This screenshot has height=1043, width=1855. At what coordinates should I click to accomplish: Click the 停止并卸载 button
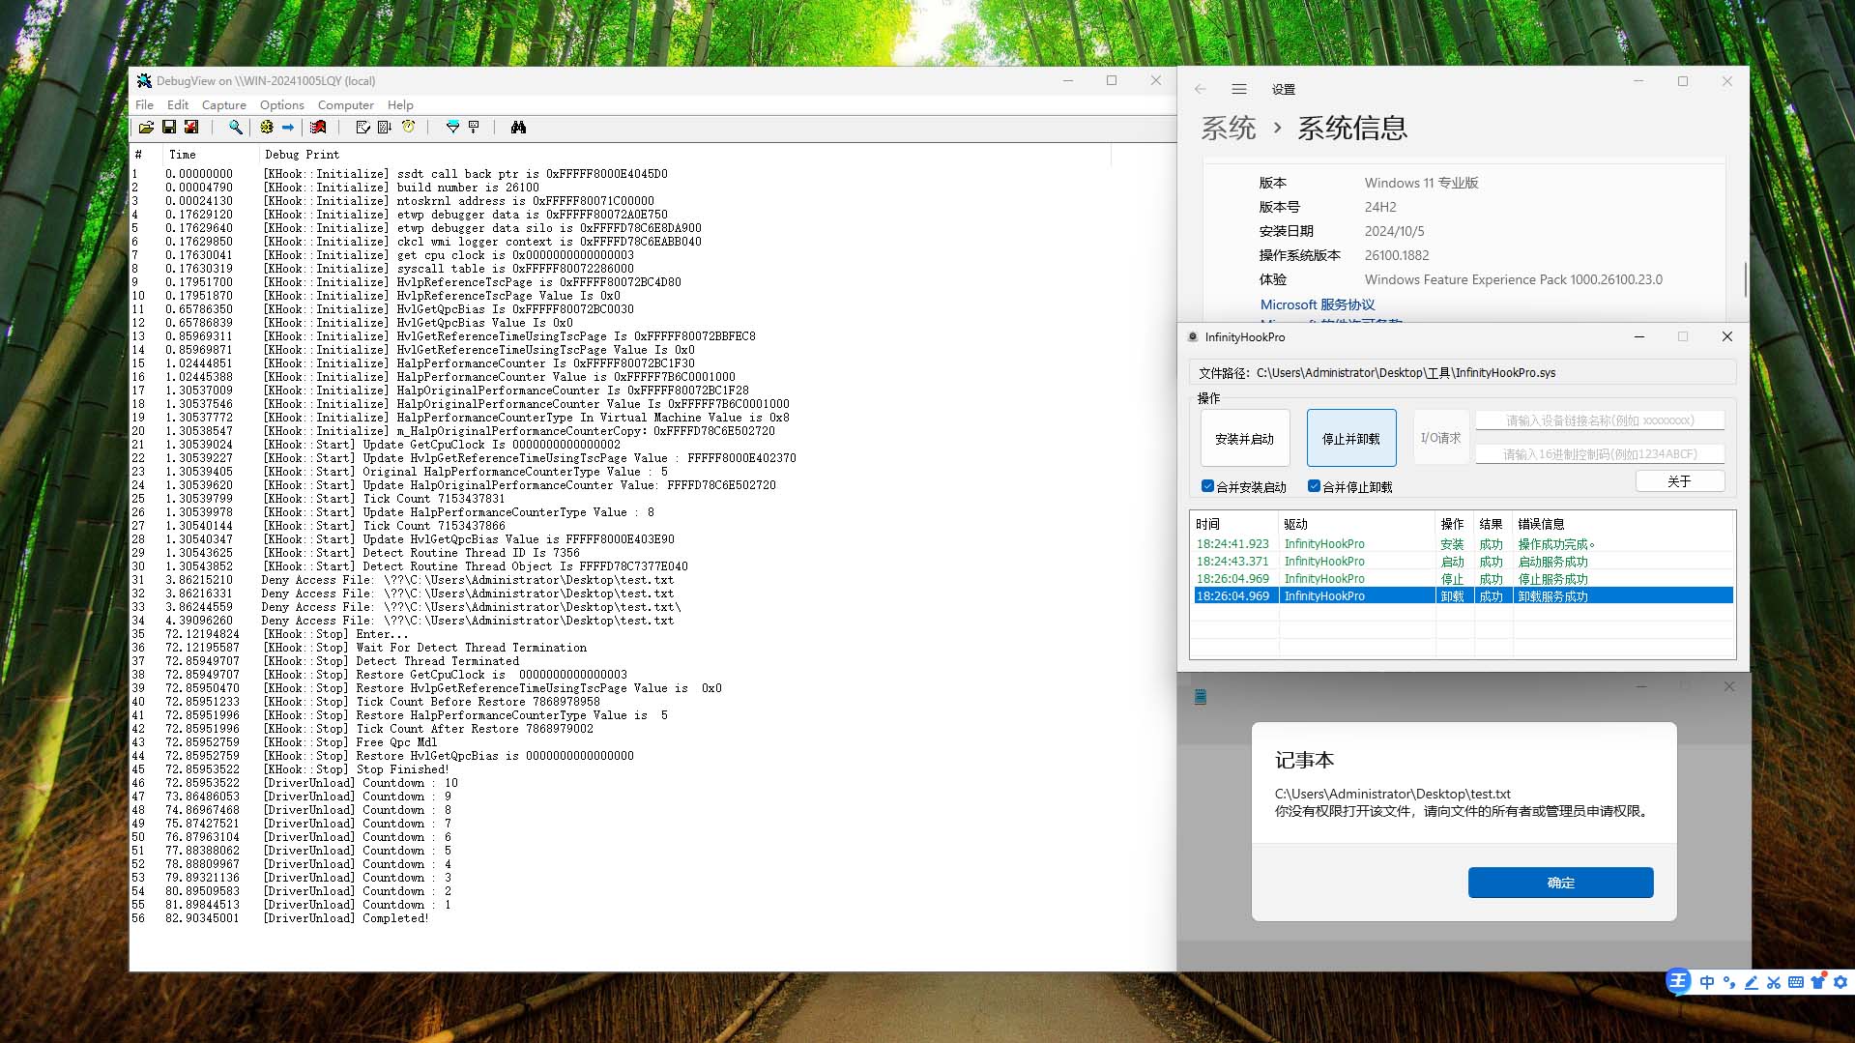tap(1351, 438)
